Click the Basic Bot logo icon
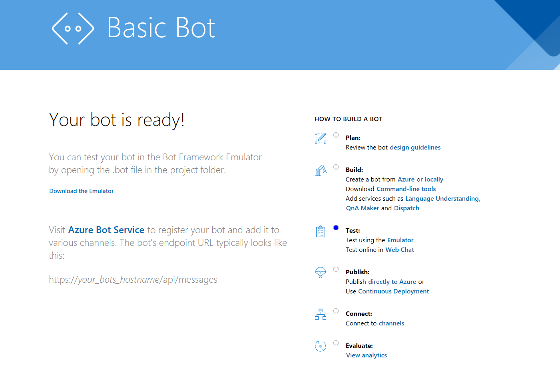Image resolution: width=560 pixels, height=367 pixels. pyautogui.click(x=73, y=28)
